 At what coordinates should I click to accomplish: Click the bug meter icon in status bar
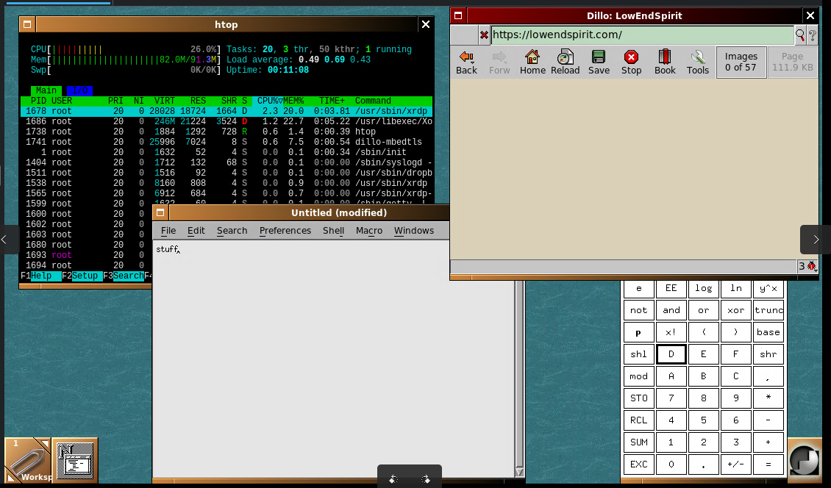point(812,266)
